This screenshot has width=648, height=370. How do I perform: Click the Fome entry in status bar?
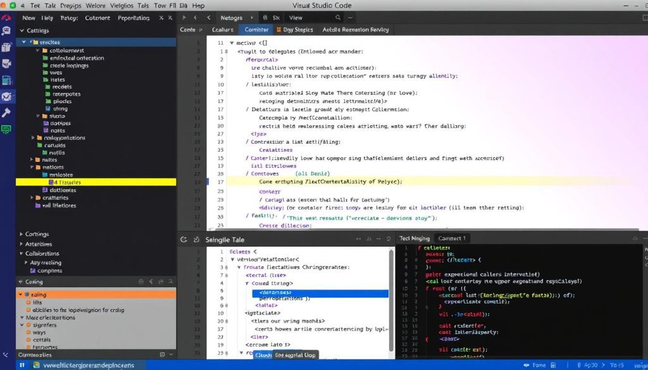(x=539, y=365)
